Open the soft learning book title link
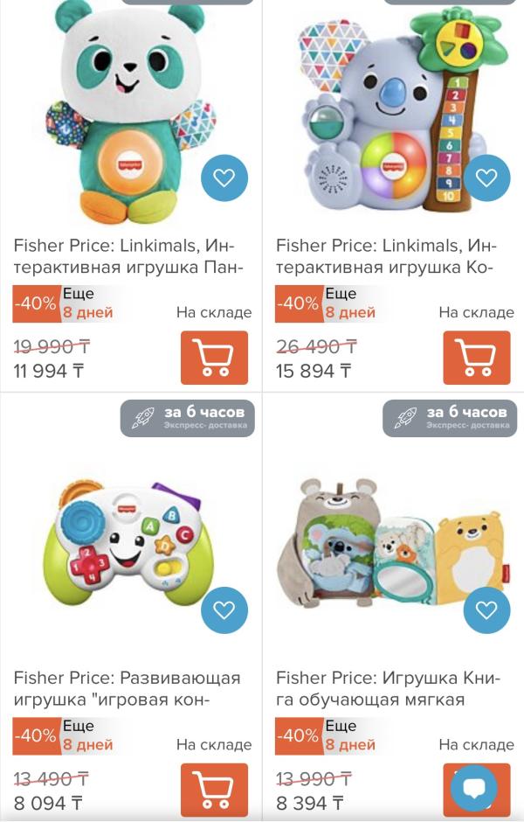 pos(388,688)
